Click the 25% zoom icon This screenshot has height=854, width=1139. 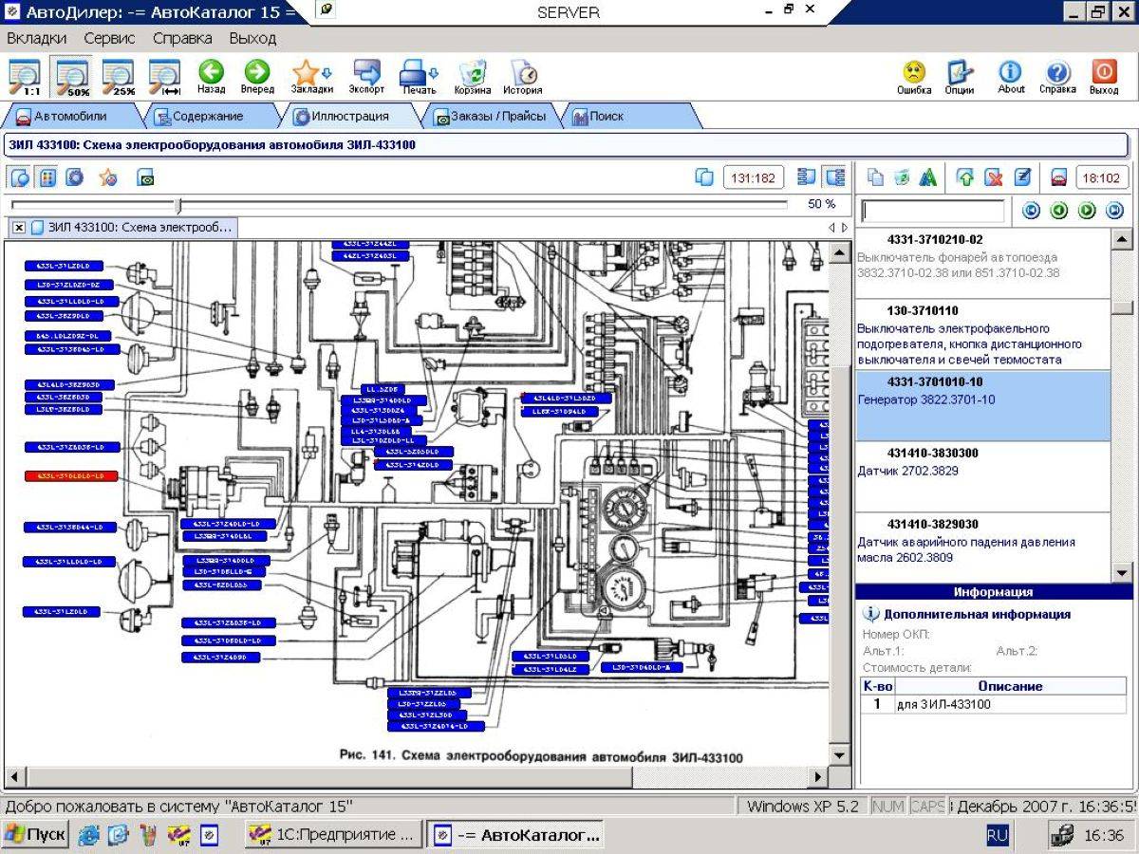(119, 76)
